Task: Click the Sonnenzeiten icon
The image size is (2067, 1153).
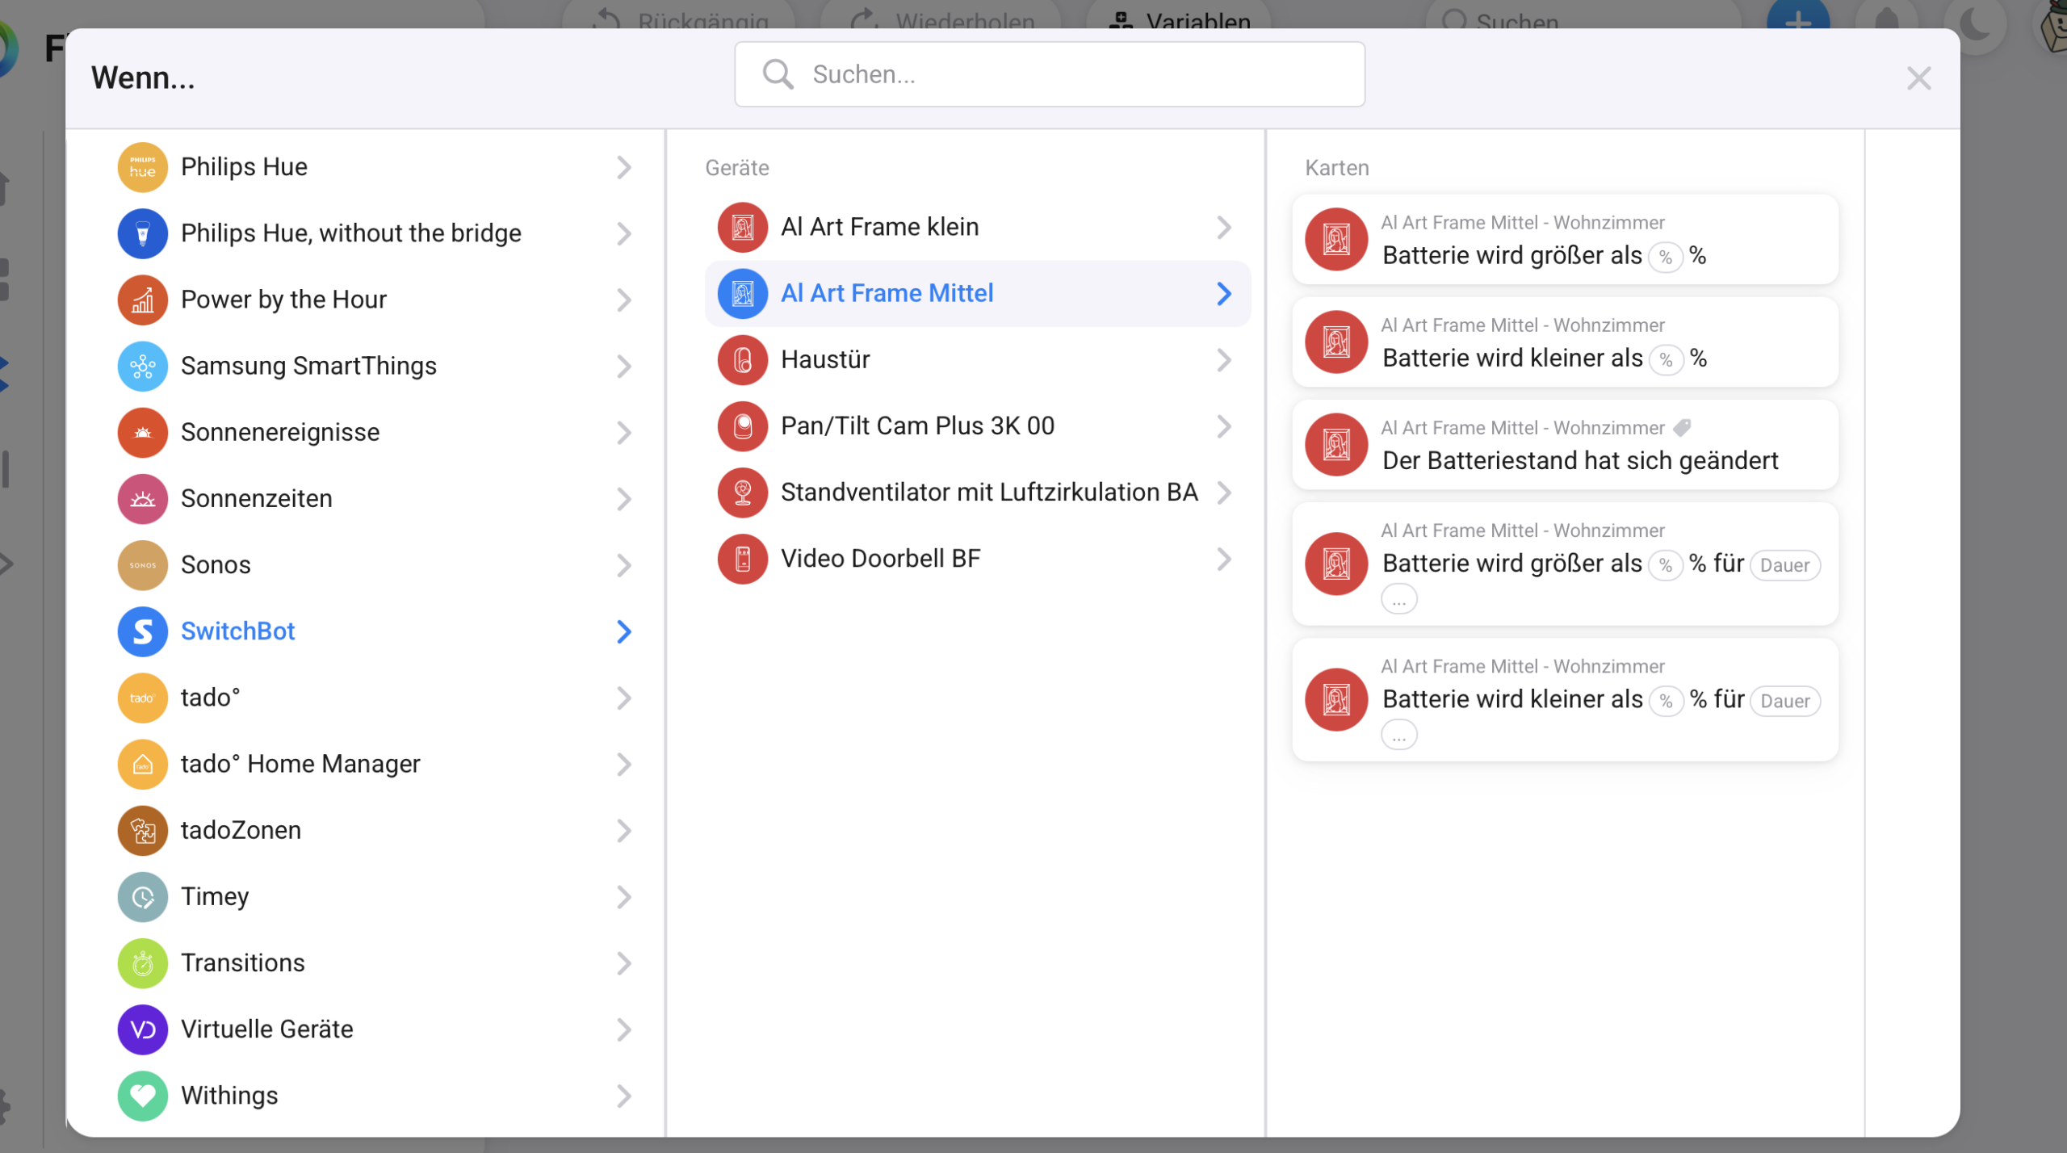Action: click(143, 498)
